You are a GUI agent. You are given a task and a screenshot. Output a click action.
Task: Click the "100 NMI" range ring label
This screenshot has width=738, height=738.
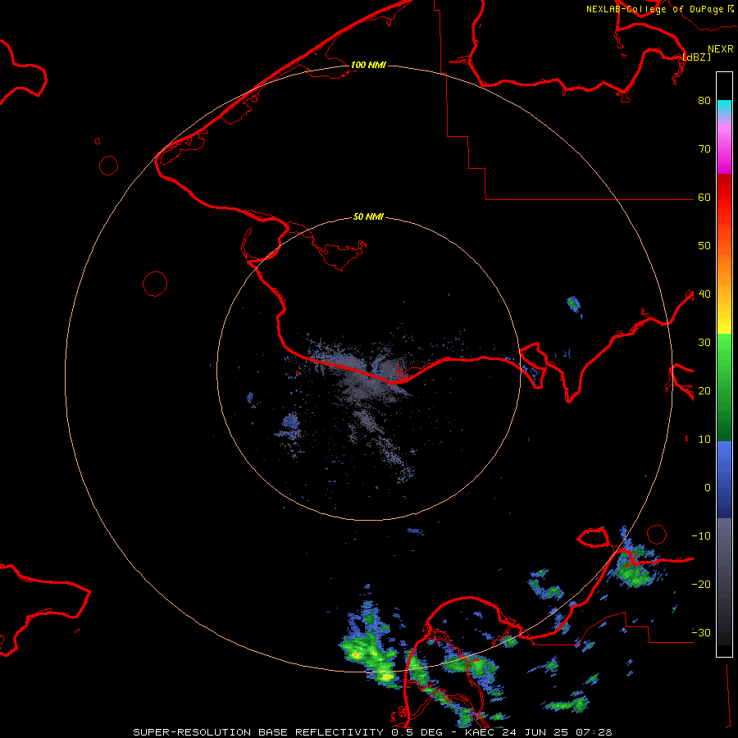click(368, 65)
